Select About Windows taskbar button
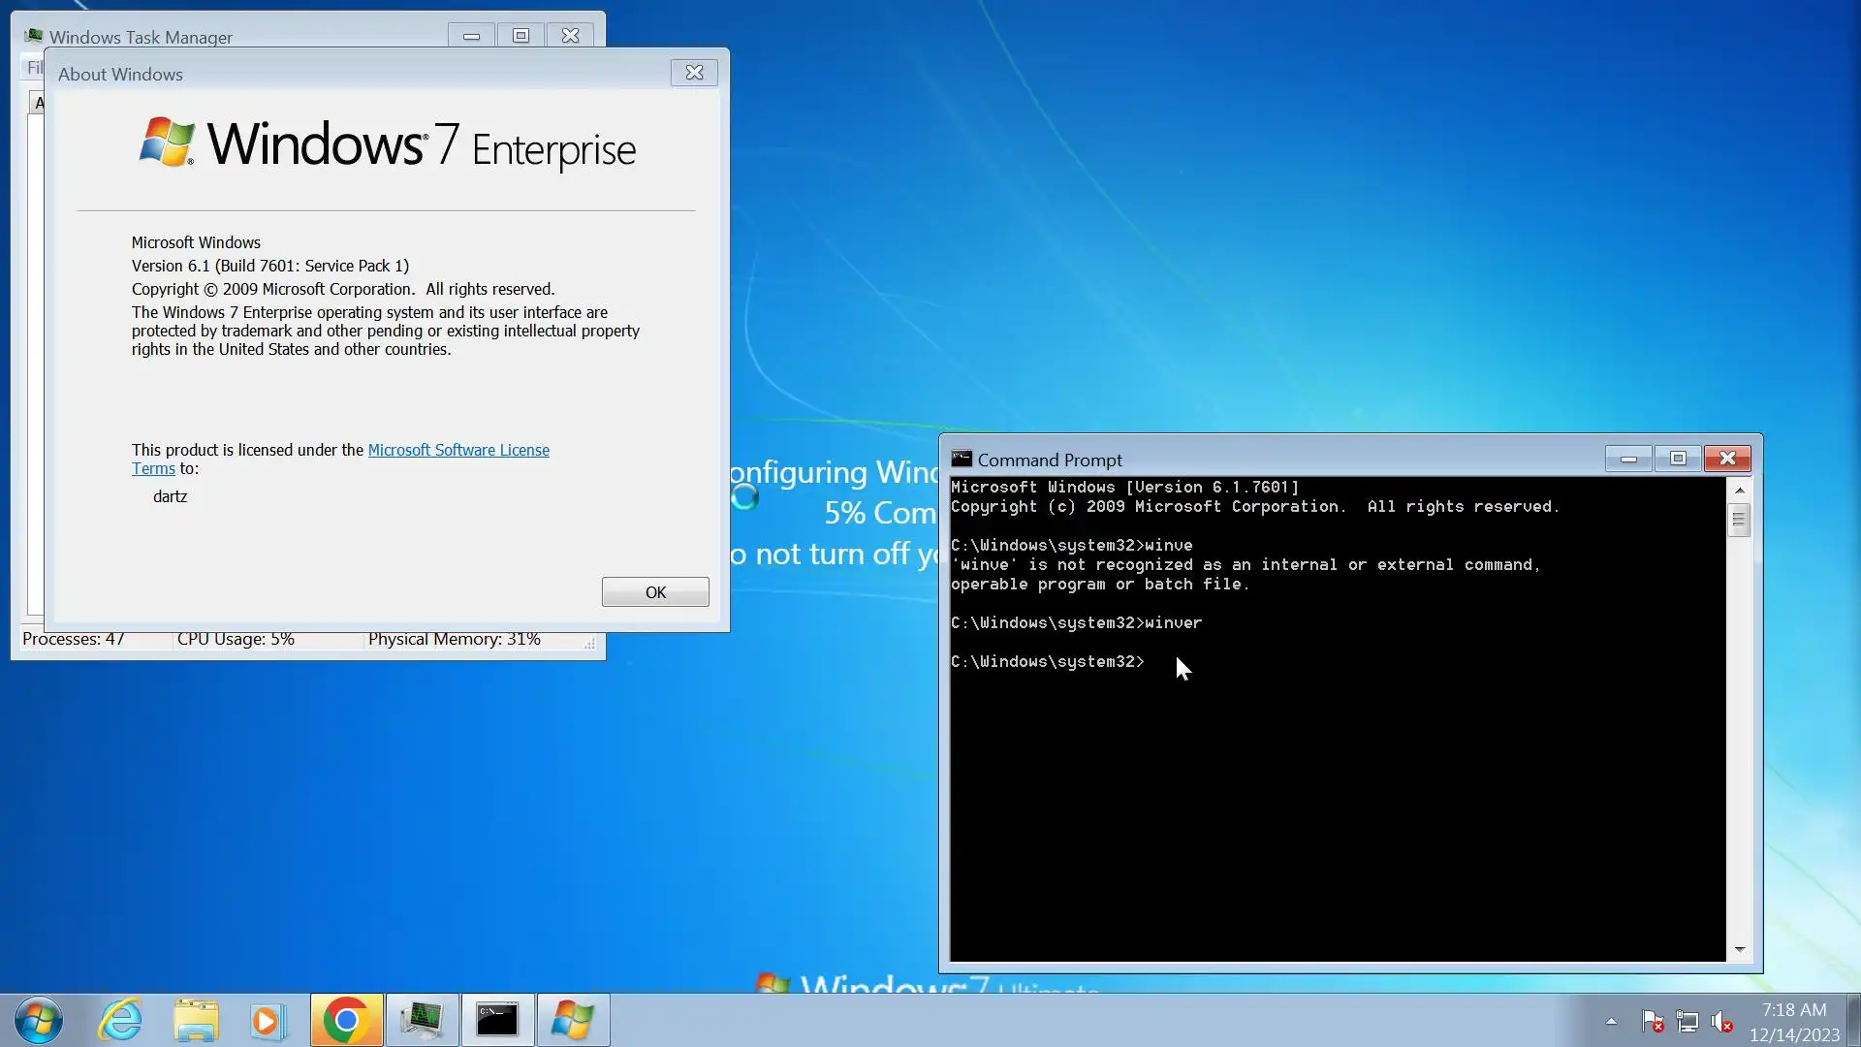 tap(572, 1020)
